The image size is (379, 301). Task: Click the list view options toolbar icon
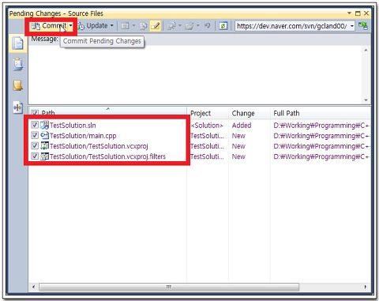(125, 26)
